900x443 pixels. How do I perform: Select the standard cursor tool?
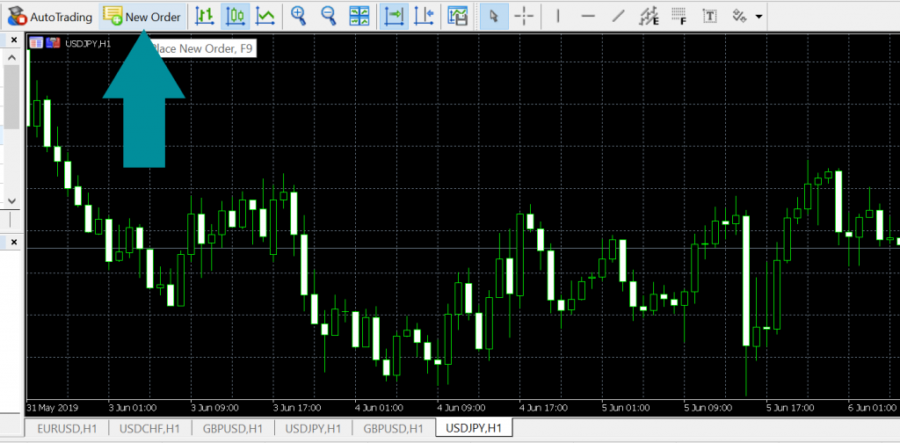493,17
